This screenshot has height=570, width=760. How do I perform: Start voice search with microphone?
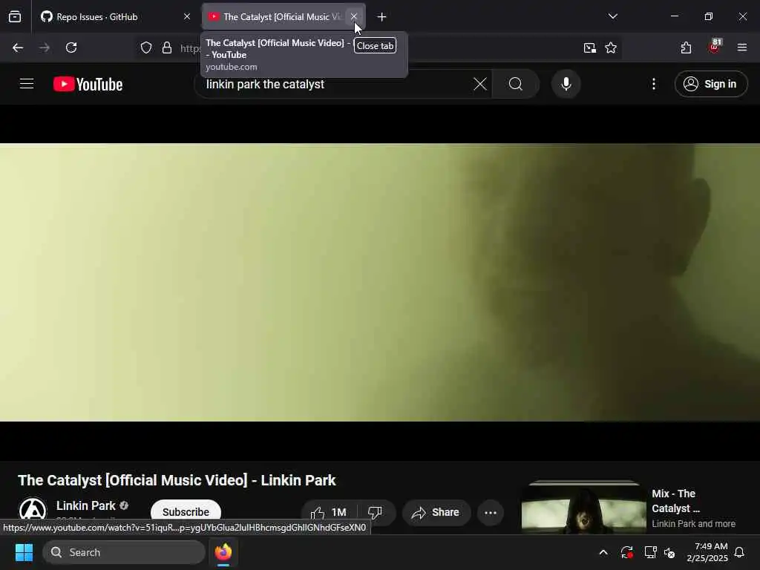[x=566, y=85]
